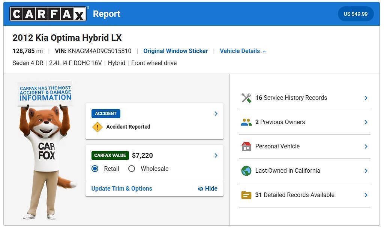Expand the Accident card chevron
The image size is (387, 228).
216,114
